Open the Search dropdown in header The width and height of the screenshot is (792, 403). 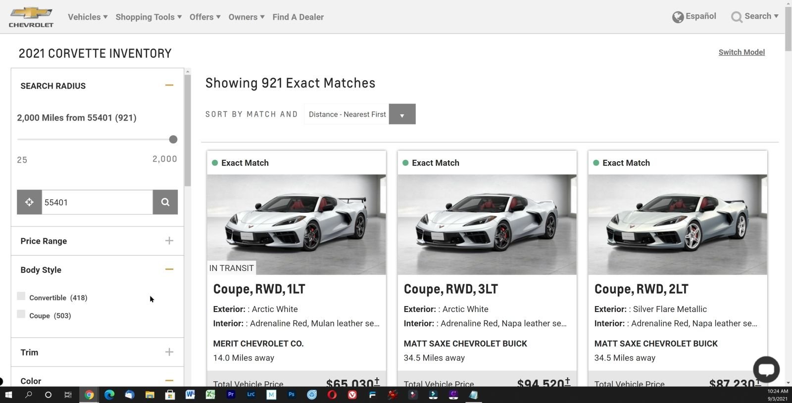pos(761,16)
